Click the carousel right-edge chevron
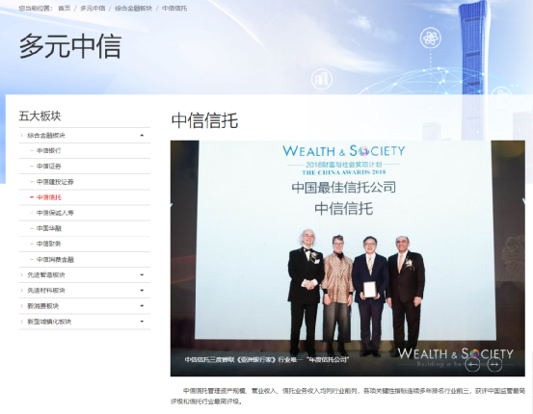Screen dimensions: 533x414 (523, 202)
